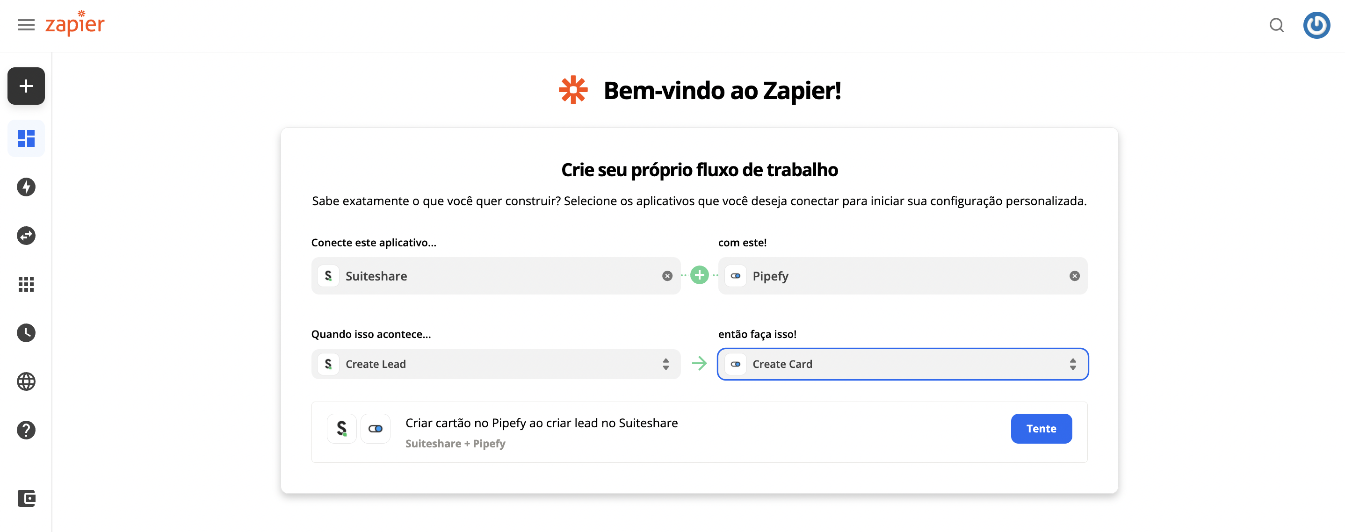Open the My Apps grid icon
This screenshot has height=532, width=1345.
click(26, 284)
